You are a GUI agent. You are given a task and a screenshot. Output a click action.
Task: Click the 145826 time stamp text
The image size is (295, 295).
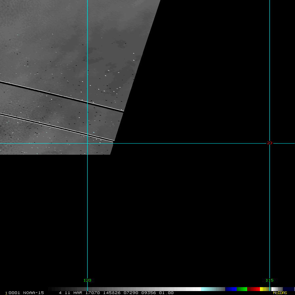point(111,293)
